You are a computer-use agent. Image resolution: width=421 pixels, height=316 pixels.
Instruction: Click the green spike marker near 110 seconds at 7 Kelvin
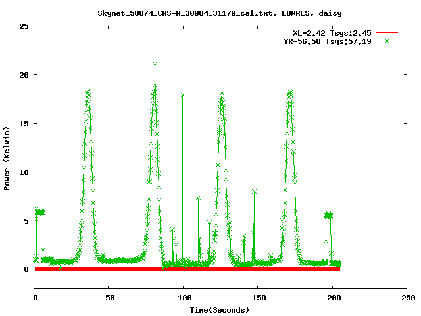[x=199, y=198]
